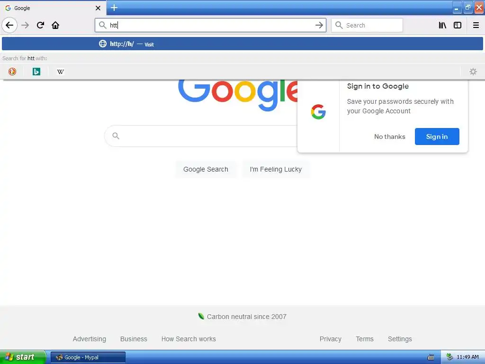485x364 pixels.
Task: Click the 11:49 AM taskbar clock
Action: tap(467, 357)
